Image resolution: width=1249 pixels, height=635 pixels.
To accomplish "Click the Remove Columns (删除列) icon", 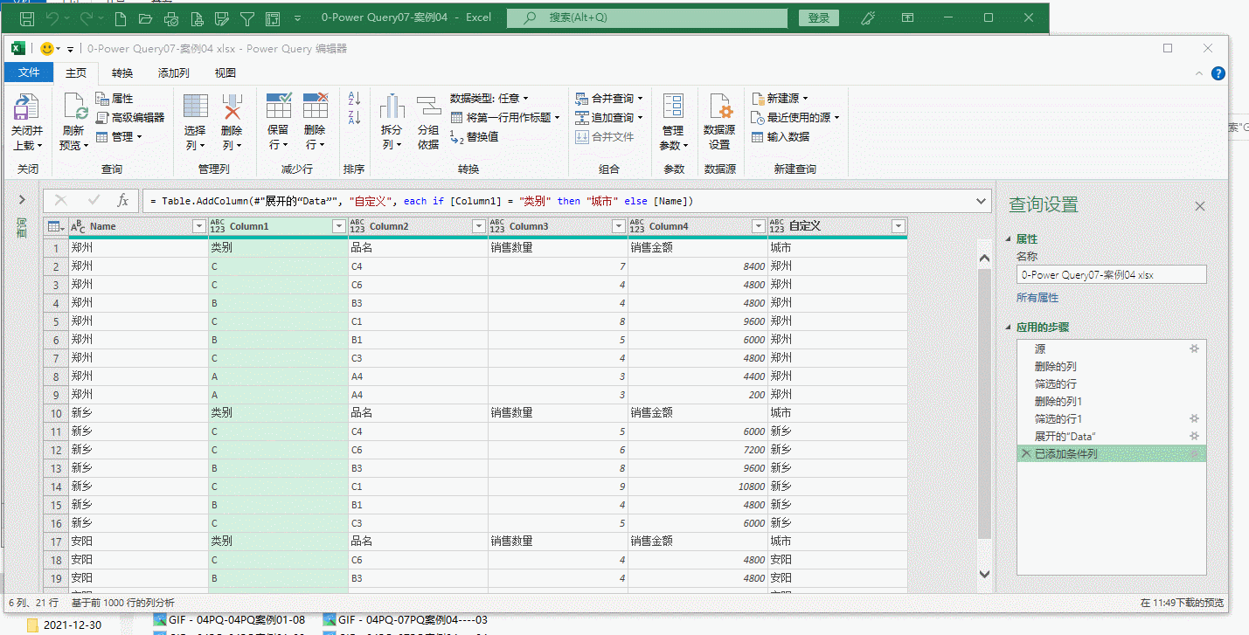I will coord(232,107).
